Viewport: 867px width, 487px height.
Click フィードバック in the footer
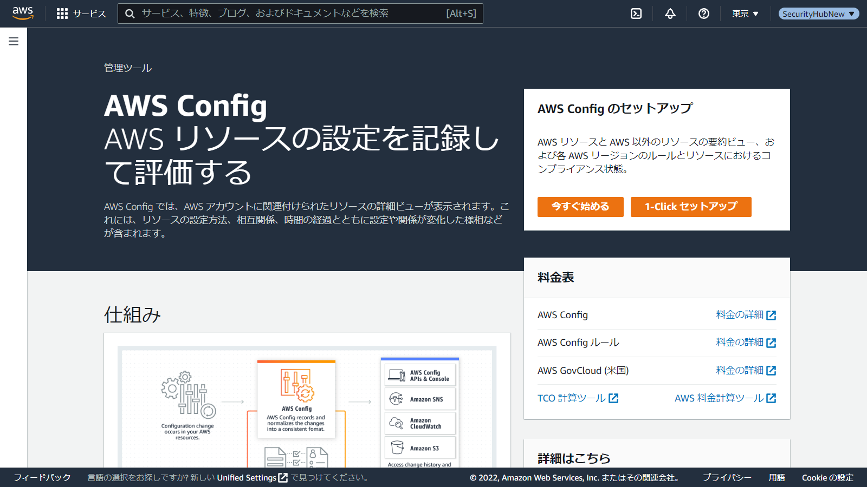pos(42,478)
